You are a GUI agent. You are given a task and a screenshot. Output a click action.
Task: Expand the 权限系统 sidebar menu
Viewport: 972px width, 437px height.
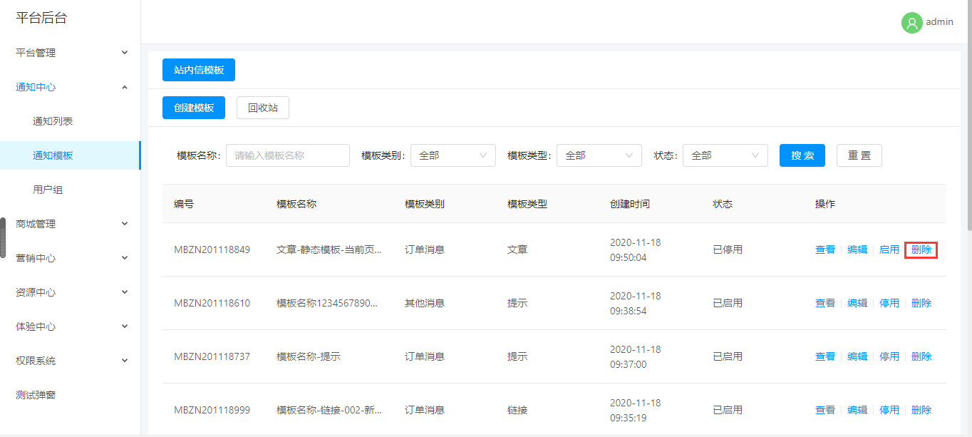tap(70, 361)
